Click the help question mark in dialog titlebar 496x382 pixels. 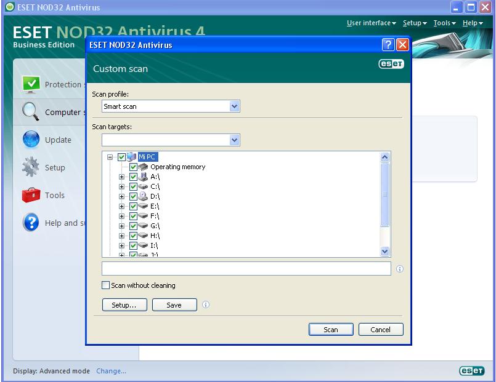click(388, 45)
